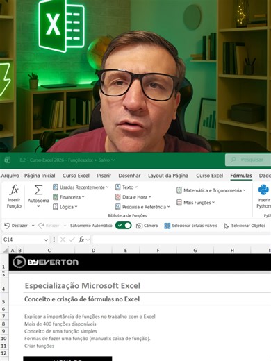Viewport: 271px width, 361px height.
Task: Open Pesquisa e Referência functions menu
Action: (142, 207)
